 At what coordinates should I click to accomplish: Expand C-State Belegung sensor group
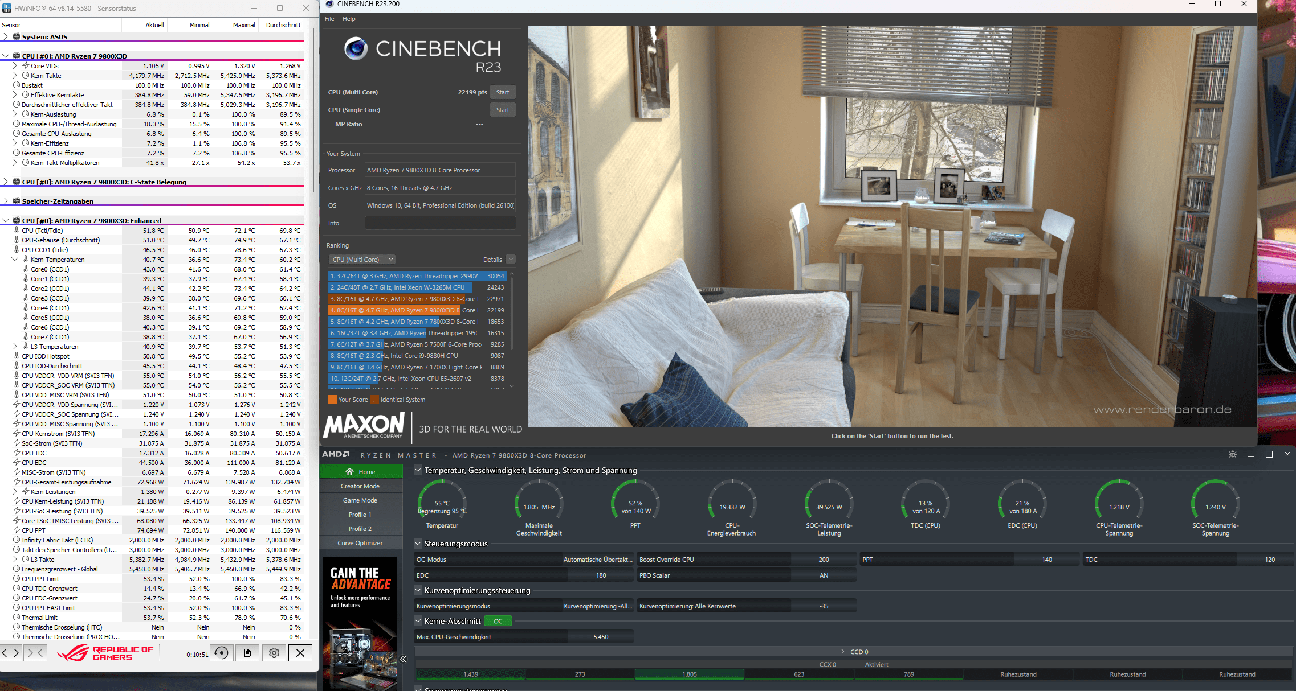click(x=6, y=182)
